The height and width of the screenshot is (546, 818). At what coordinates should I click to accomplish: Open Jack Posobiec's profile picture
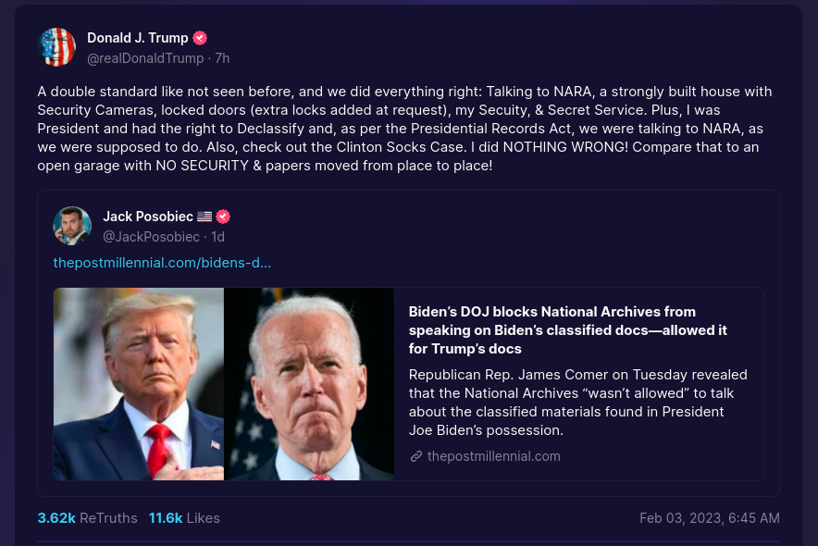point(72,226)
